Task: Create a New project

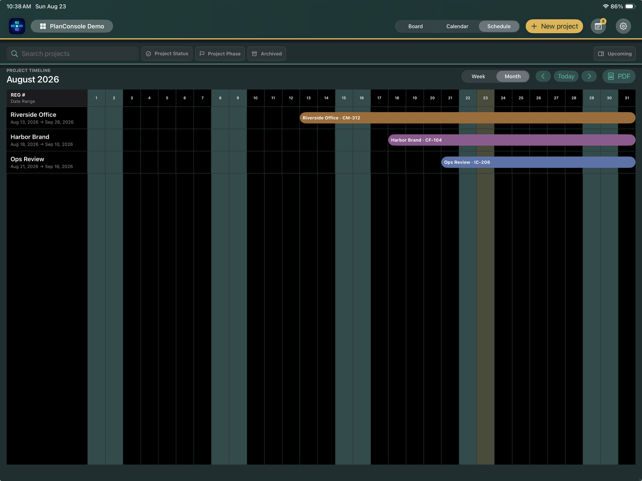Action: [554, 26]
